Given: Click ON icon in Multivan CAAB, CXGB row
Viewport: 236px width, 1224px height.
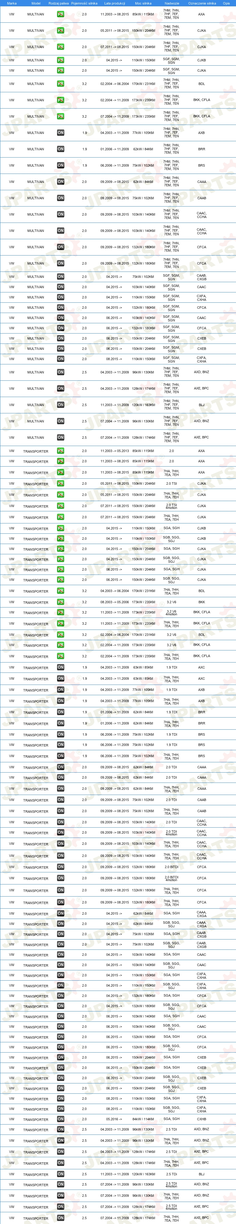Looking at the screenshot, I should (61, 277).
